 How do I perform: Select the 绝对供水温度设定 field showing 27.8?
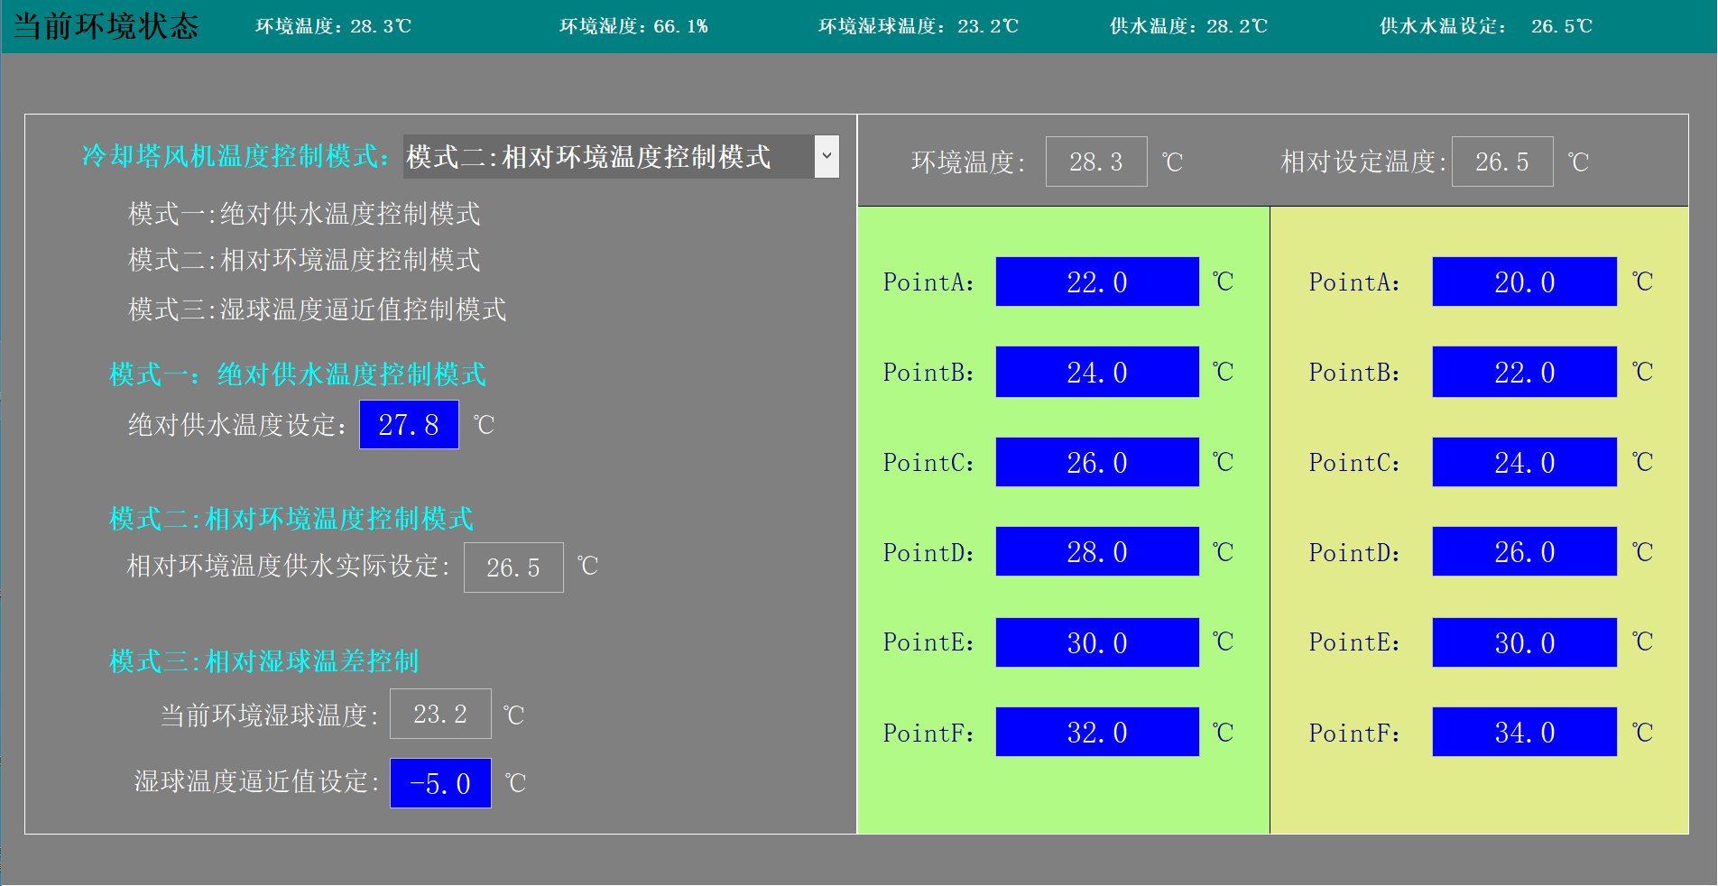(409, 425)
